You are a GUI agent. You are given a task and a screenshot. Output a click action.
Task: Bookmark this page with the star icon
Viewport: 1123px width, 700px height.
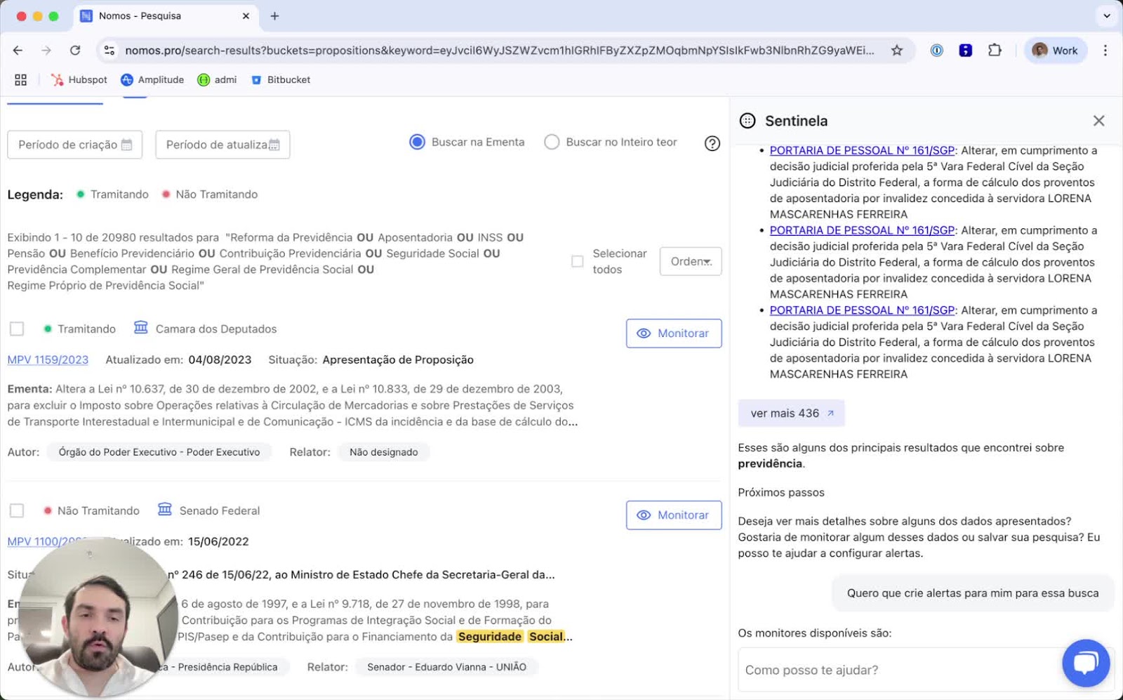897,51
